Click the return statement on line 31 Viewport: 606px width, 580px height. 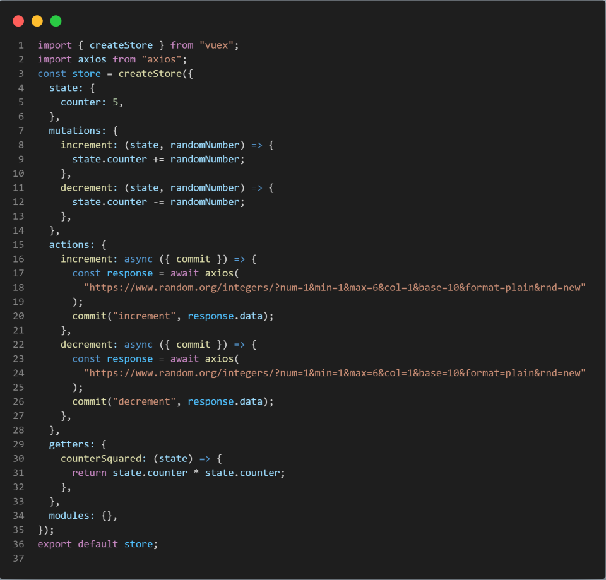pyautogui.click(x=179, y=473)
